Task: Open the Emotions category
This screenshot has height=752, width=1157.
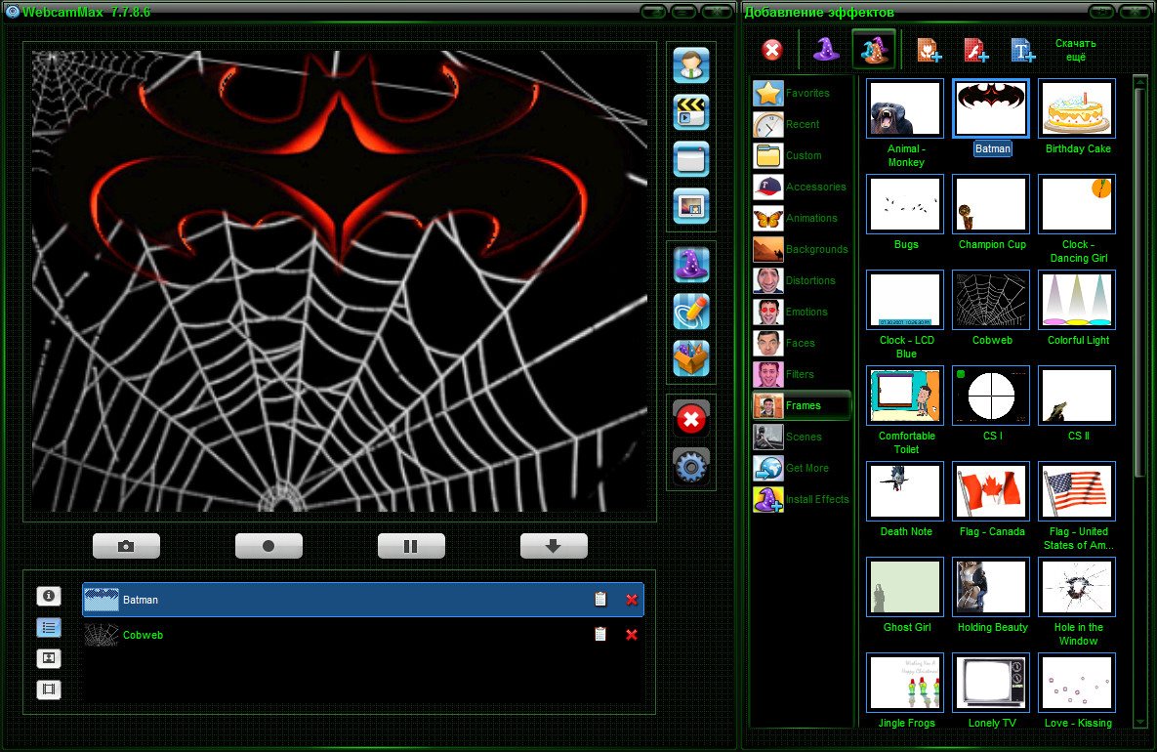Action: [802, 313]
